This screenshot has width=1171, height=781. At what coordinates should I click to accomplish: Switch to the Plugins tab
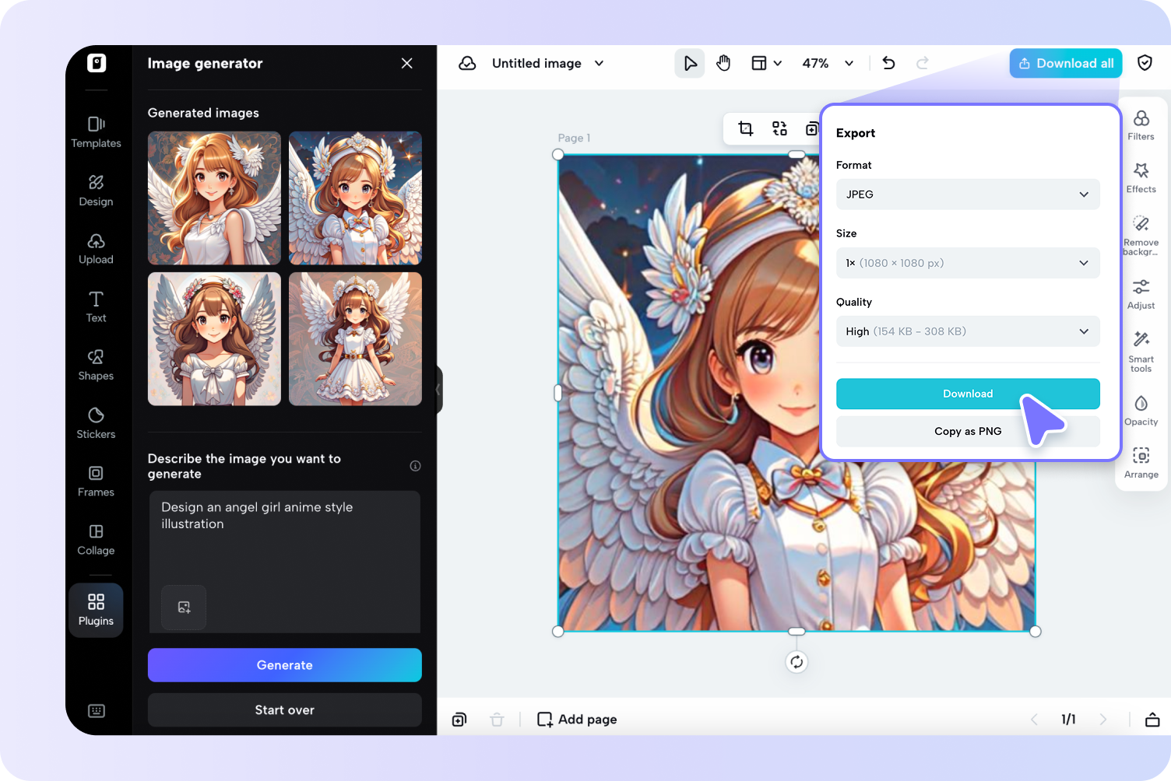coord(96,610)
